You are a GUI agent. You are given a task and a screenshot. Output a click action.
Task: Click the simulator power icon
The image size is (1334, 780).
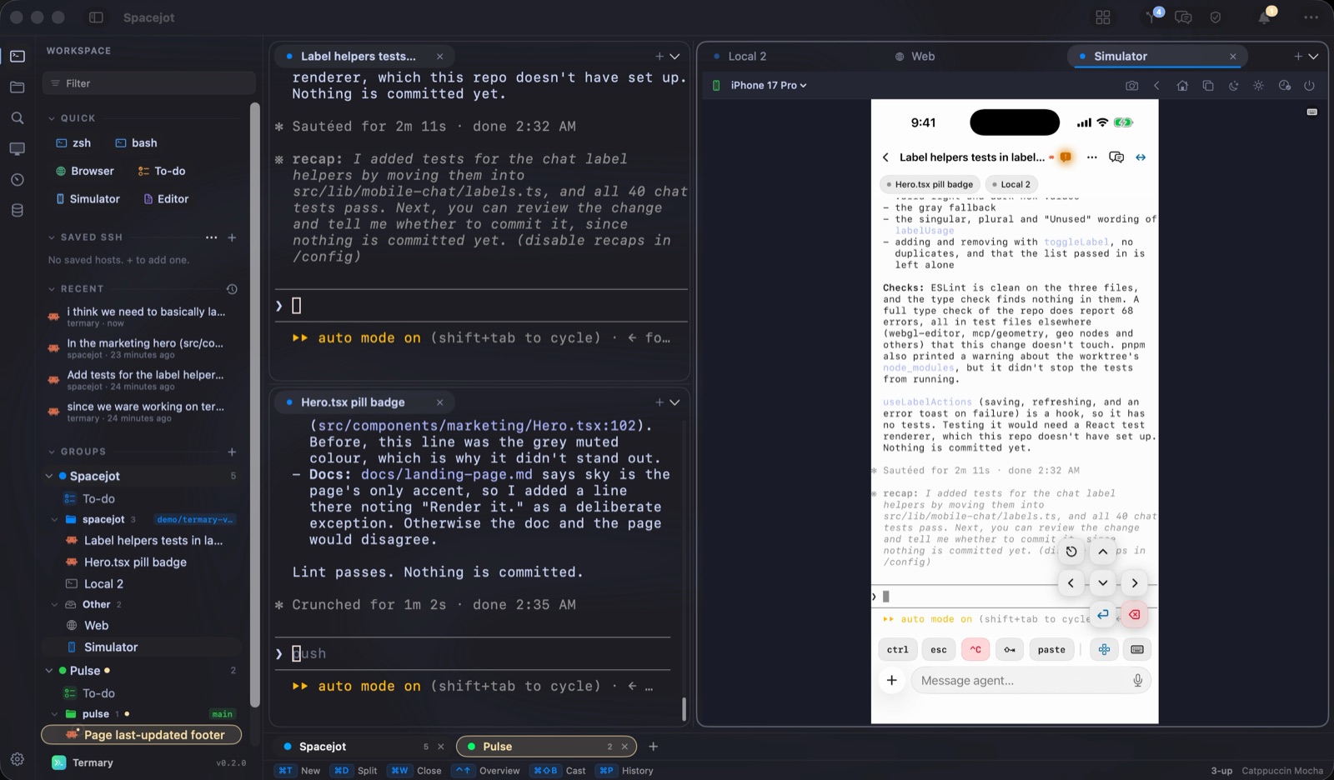pyautogui.click(x=1310, y=86)
